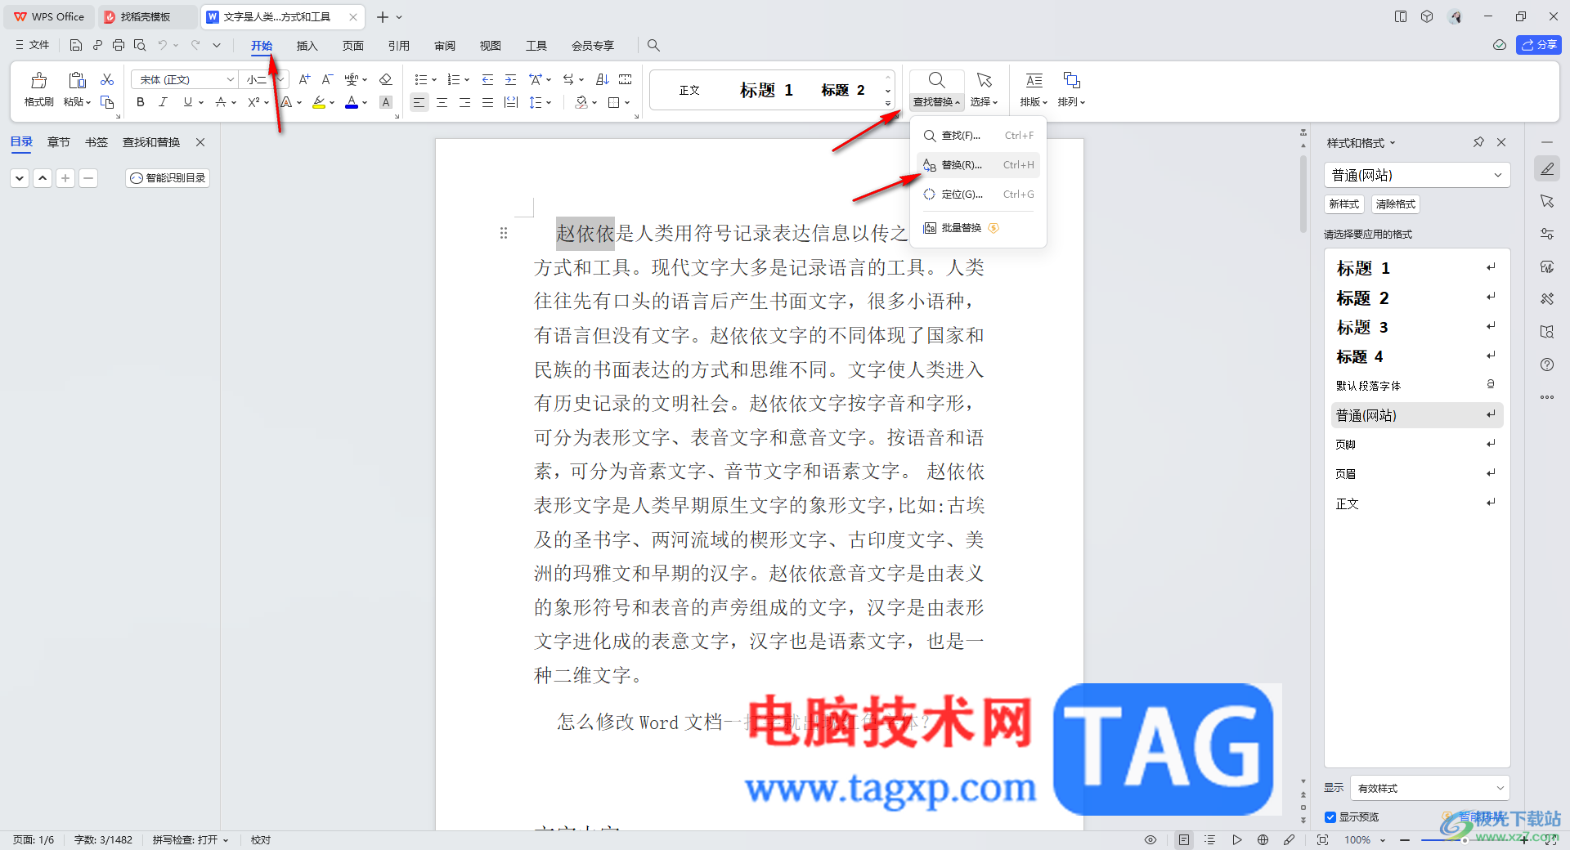Click the search magnifier in the menu bar
The image size is (1570, 850).
pyautogui.click(x=653, y=46)
